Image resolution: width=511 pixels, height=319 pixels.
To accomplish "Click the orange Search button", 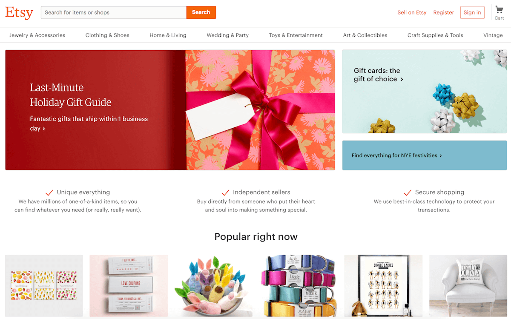I will (x=201, y=12).
